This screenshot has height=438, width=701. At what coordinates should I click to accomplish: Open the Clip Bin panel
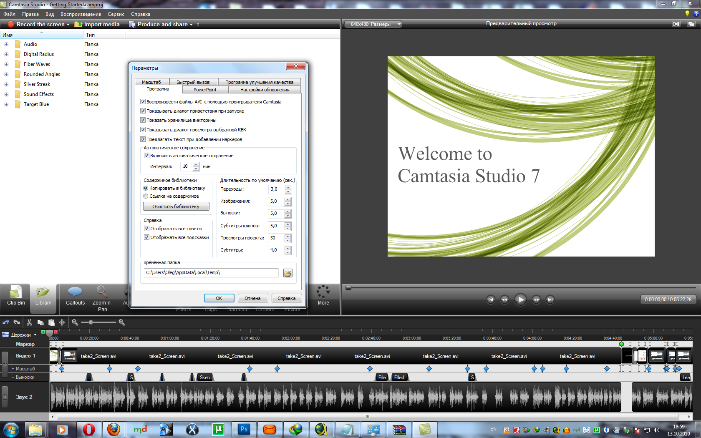(x=16, y=297)
